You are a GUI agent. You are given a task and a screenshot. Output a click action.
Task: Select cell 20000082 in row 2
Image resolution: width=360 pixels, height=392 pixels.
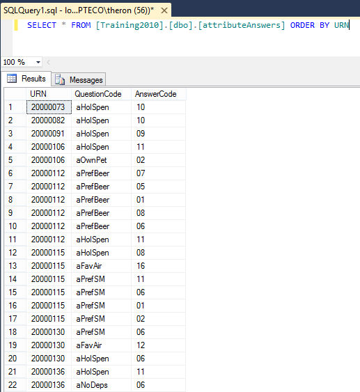[49, 120]
